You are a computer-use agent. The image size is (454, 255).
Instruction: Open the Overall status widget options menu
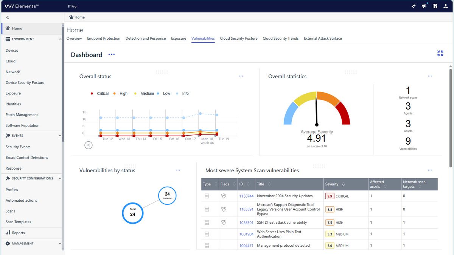click(241, 76)
